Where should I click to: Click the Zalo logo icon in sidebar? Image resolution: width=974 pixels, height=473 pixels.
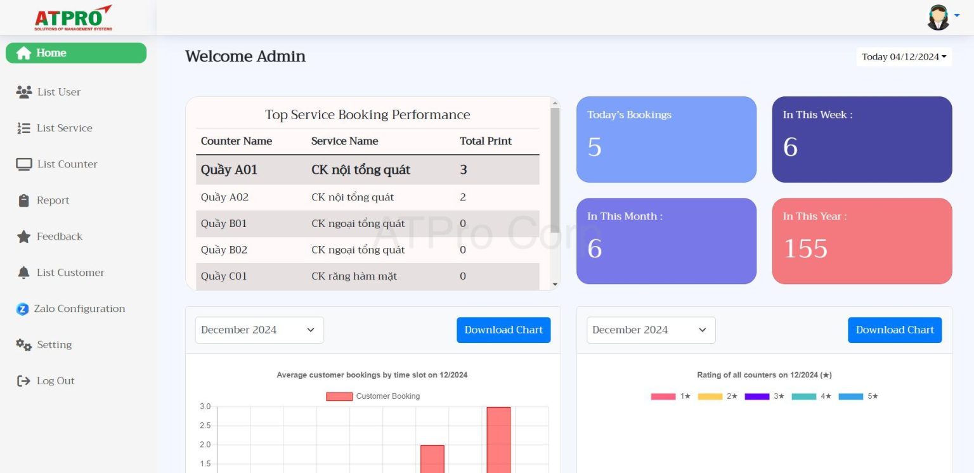click(x=23, y=309)
